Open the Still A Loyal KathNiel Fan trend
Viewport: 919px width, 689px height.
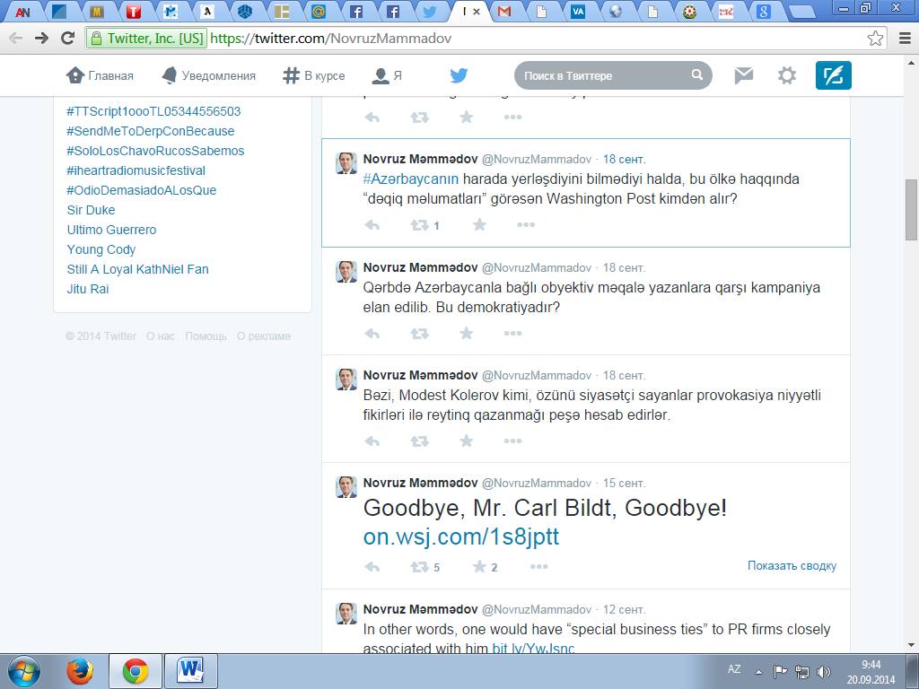pos(137,269)
